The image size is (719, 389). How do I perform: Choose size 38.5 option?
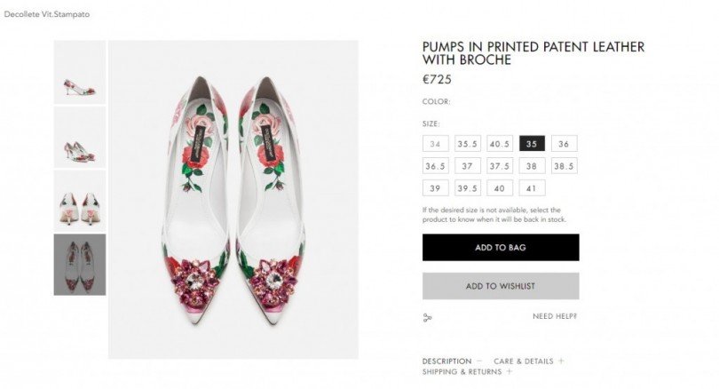(x=564, y=166)
